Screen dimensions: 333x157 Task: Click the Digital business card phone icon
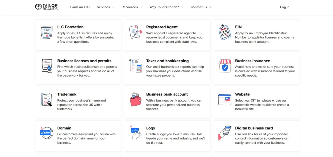coord(224,133)
